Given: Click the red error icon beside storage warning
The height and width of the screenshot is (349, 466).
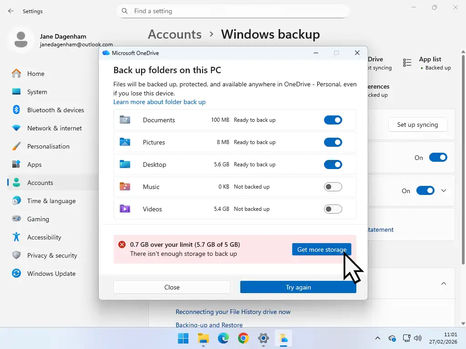Looking at the screenshot, I should pos(122,244).
